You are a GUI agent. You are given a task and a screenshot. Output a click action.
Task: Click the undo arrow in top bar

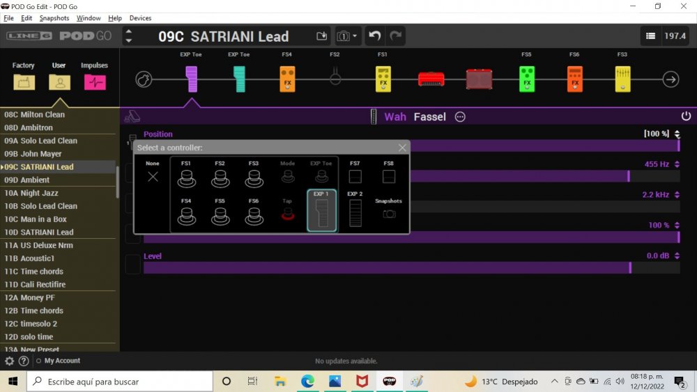click(375, 36)
